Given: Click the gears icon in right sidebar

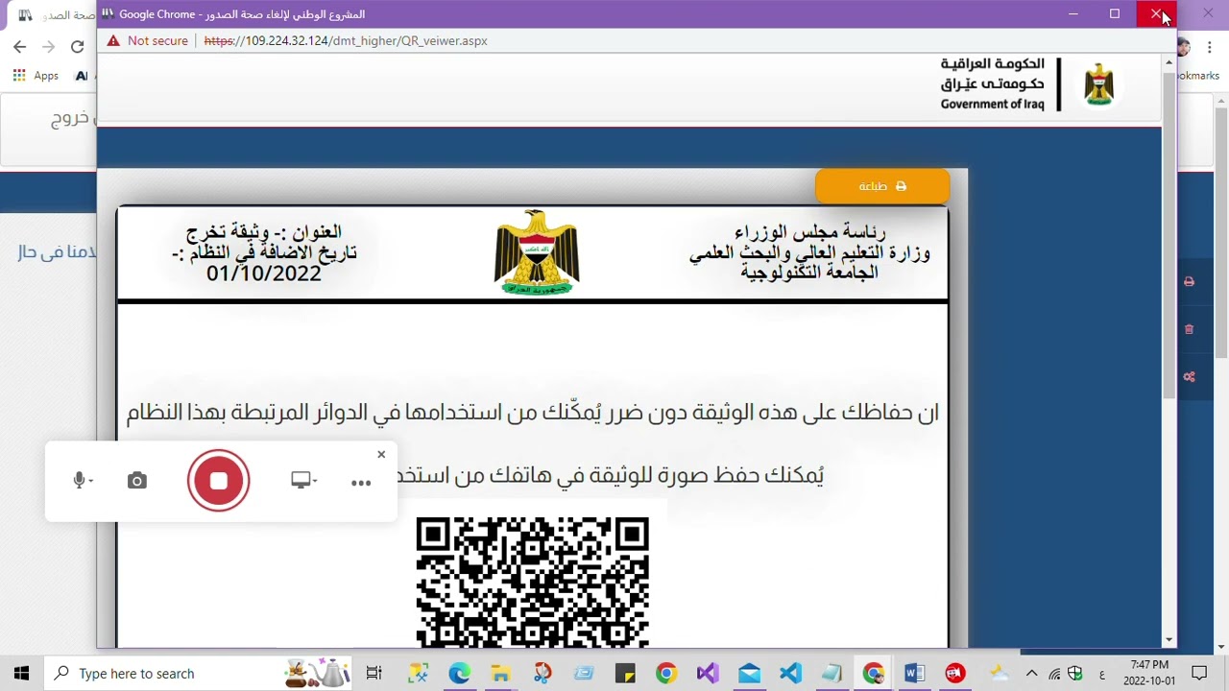Looking at the screenshot, I should tap(1189, 376).
